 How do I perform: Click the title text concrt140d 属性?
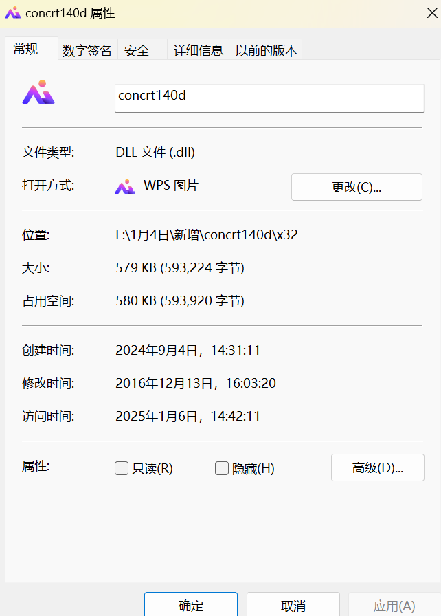tap(70, 13)
